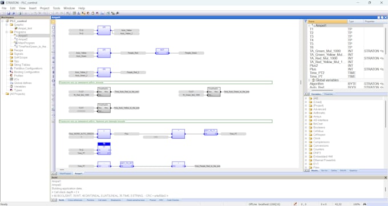The height and width of the screenshot is (206, 388).
Task: Open Fieldbus Configurations icon
Action: 11,68
